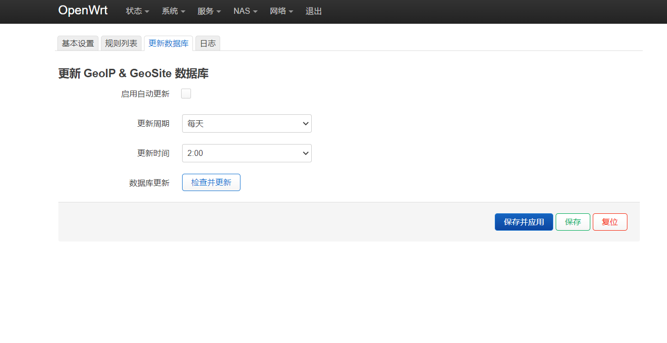667x343 pixels.
Task: Expand the 更新时间 dropdown showing 2:00
Action: 246,153
